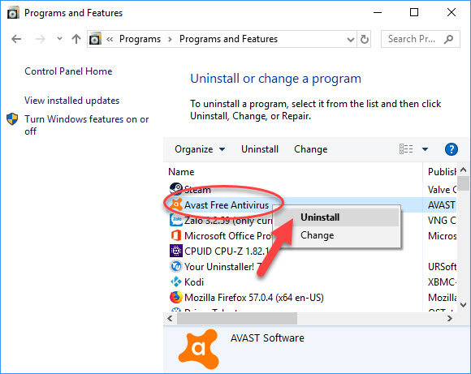The height and width of the screenshot is (374, 471).
Task: Open help with the blue question mark
Action: (x=452, y=149)
